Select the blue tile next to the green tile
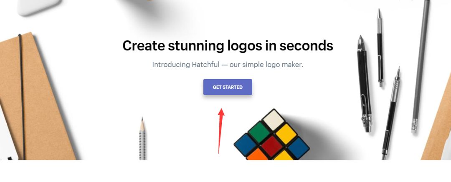The width and height of the screenshot is (451, 182). [x=245, y=145]
